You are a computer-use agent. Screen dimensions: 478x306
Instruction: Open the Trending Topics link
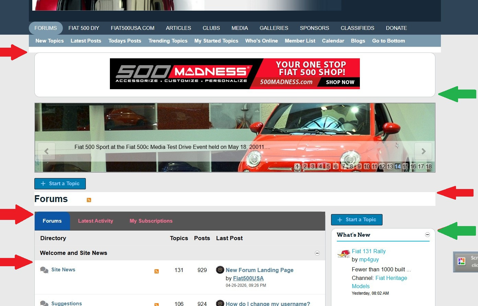point(168,41)
